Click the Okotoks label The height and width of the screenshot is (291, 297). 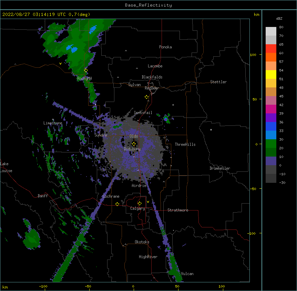[x=142, y=242]
